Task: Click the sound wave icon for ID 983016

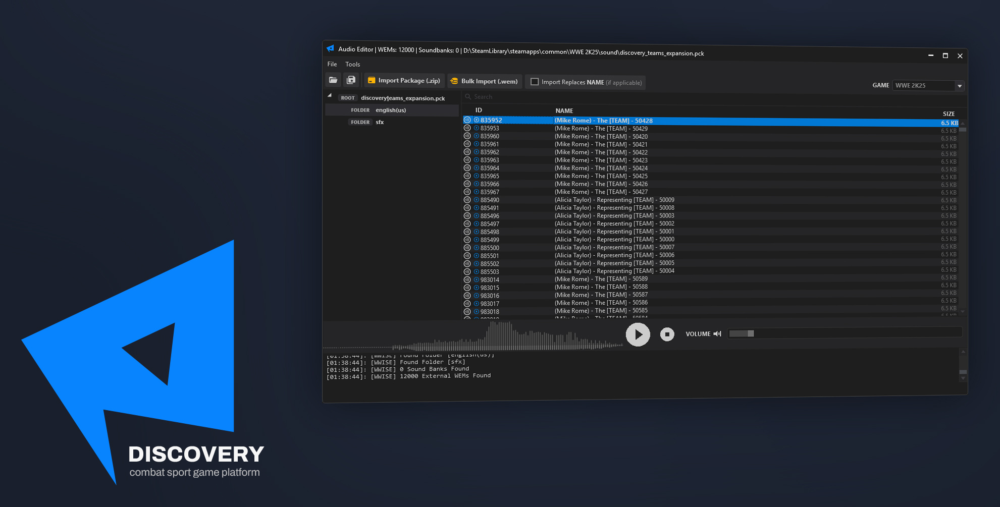Action: [467, 296]
